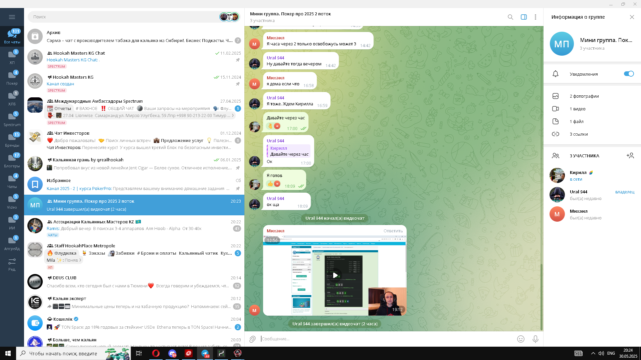Click the МП group avatar in info panel
Screen dimensions: 641x360
[x=562, y=44]
